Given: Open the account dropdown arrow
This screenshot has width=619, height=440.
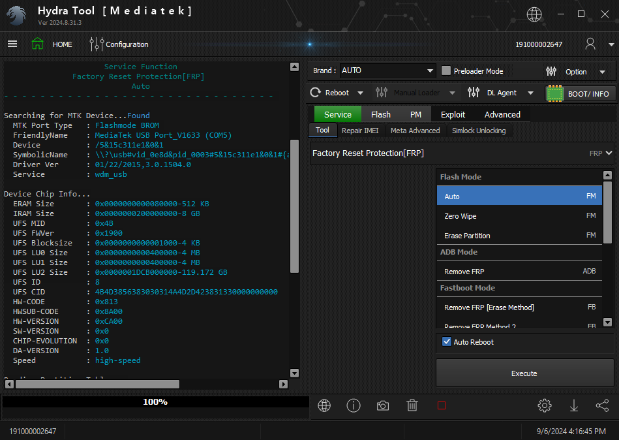Looking at the screenshot, I should click(x=611, y=44).
